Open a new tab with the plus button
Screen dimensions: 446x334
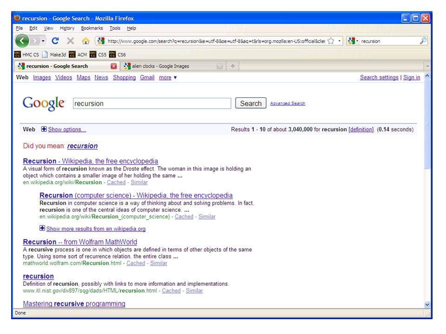tap(233, 66)
